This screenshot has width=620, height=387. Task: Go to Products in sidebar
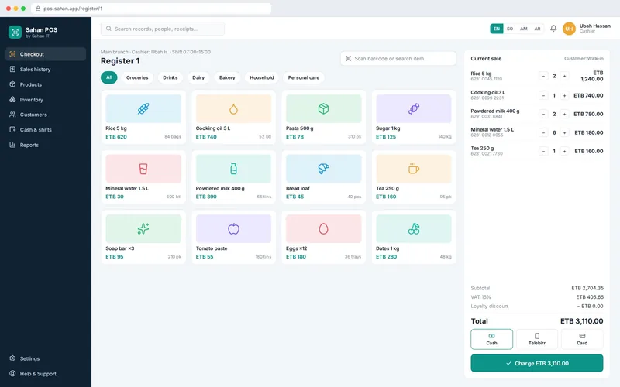tap(46, 84)
